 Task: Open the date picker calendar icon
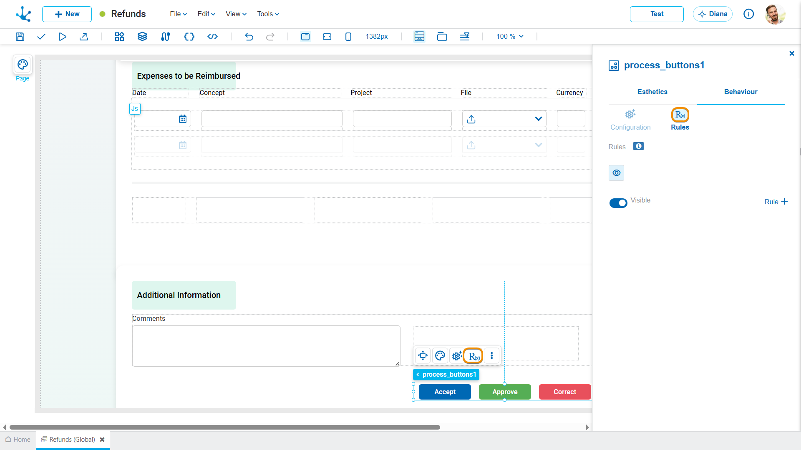click(x=183, y=119)
